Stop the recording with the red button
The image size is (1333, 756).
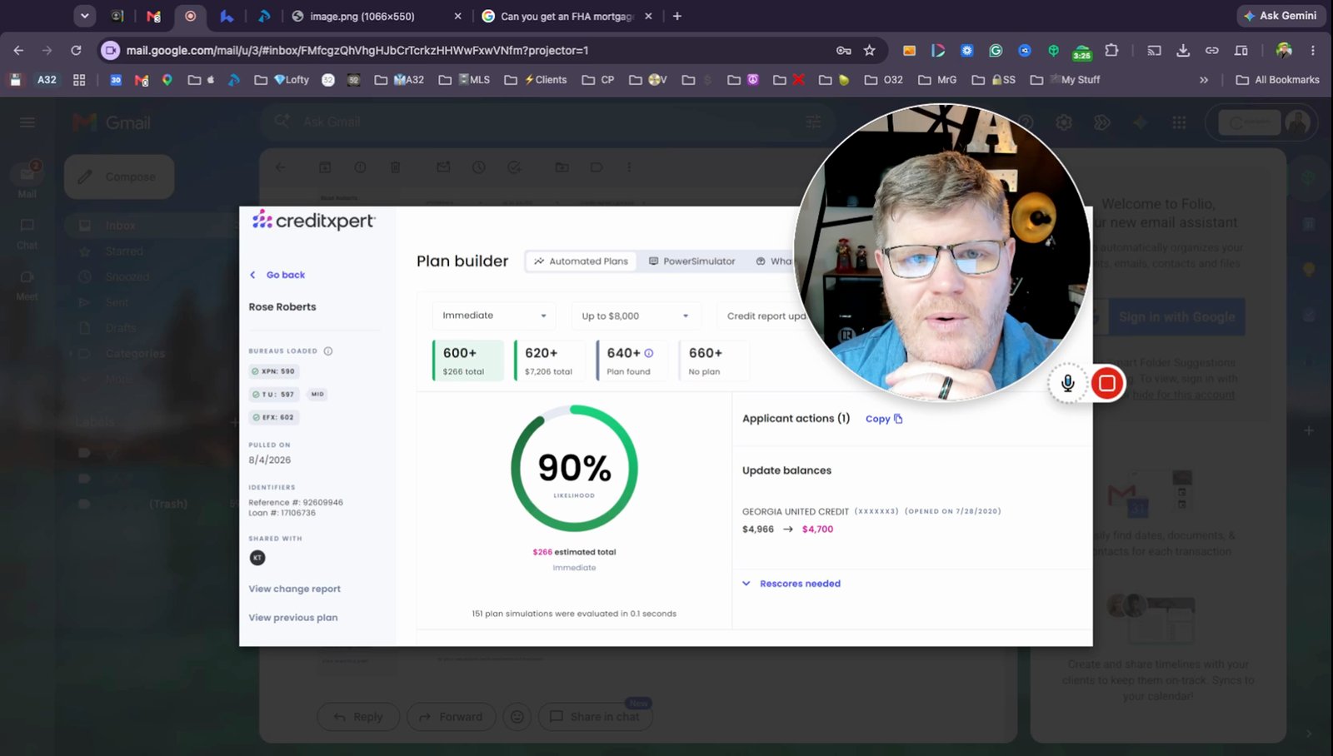click(x=1107, y=383)
